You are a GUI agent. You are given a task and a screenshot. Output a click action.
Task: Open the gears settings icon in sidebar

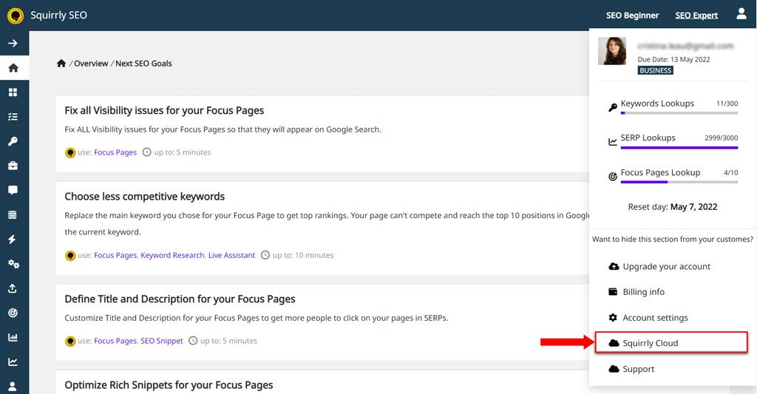coord(13,264)
